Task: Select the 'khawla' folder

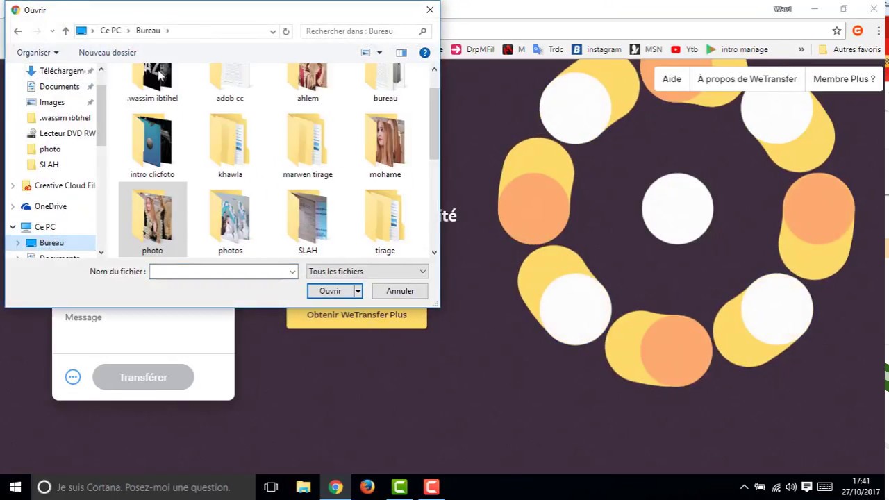Action: pos(230,147)
